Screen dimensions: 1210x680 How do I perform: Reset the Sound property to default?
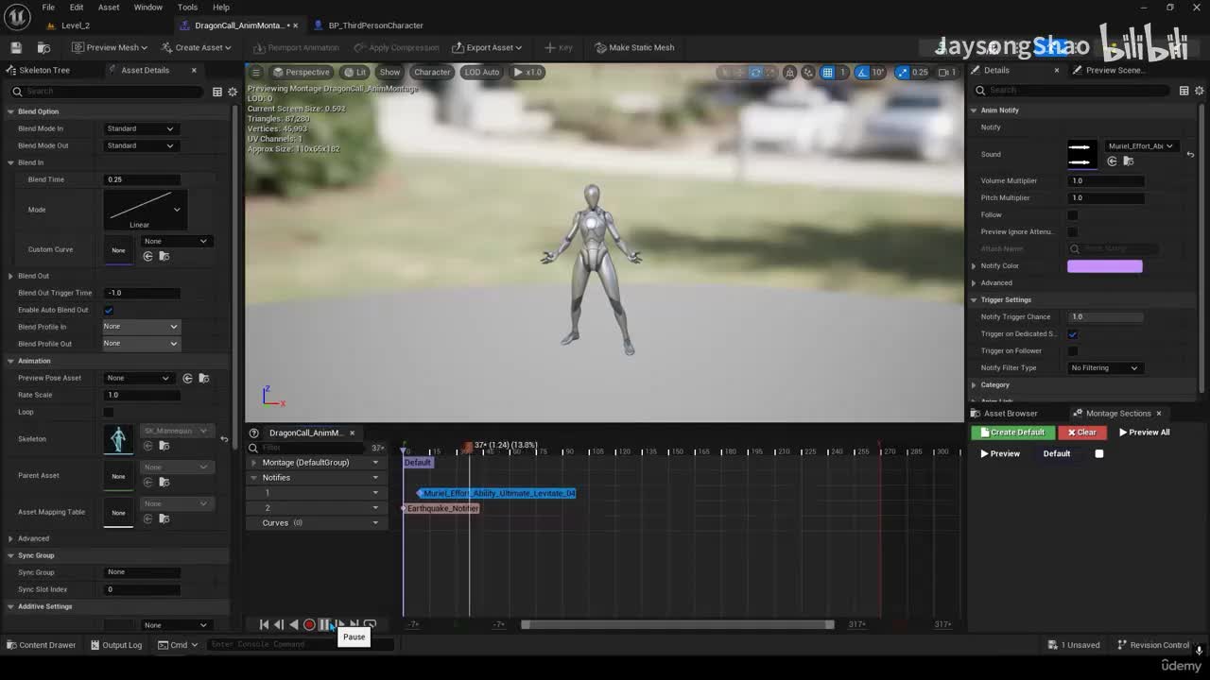1190,154
